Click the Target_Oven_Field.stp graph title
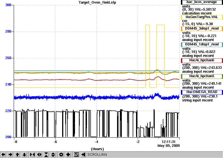Image resolution: width=223 pixels, height=158 pixels. coord(97,3)
